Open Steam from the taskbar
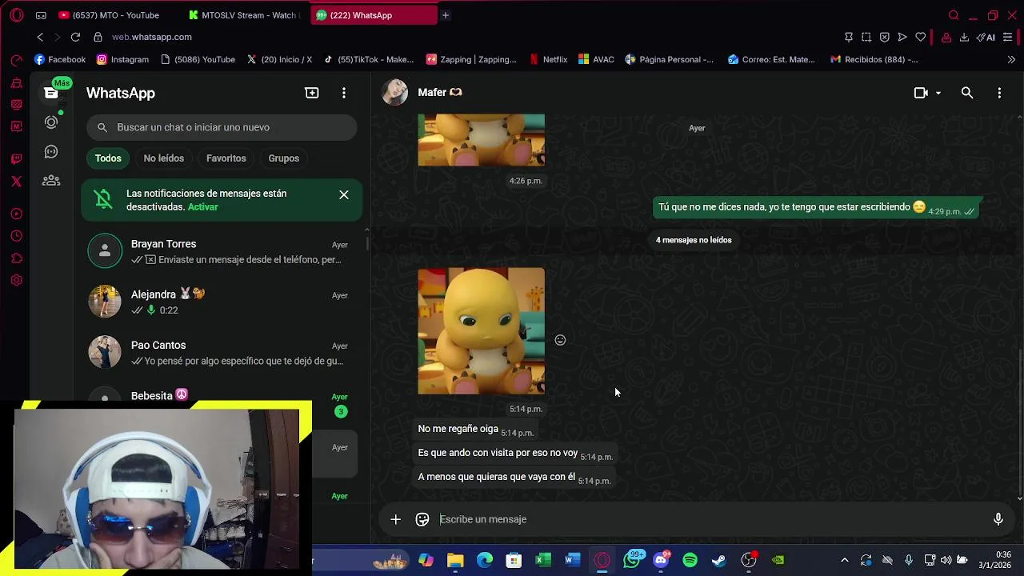Image resolution: width=1024 pixels, height=576 pixels. (x=719, y=560)
